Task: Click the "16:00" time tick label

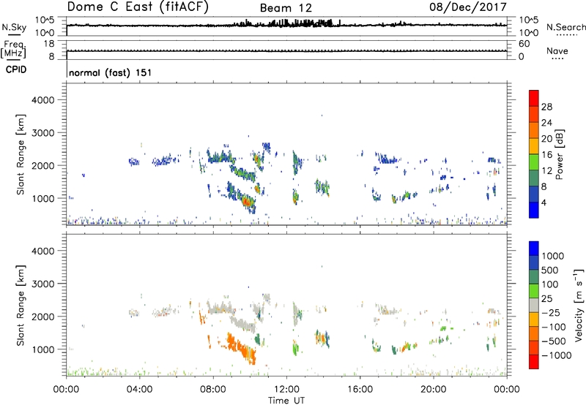Action: pos(360,390)
